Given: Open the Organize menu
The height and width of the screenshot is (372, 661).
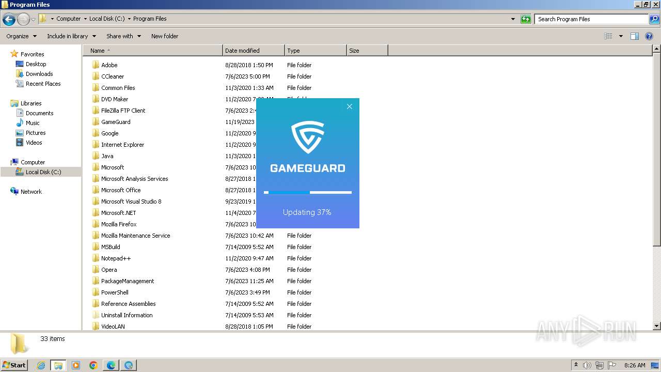Looking at the screenshot, I should (21, 36).
